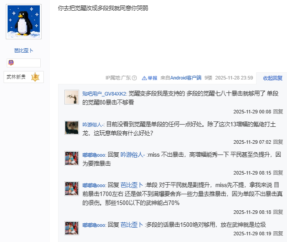Open the 贴吧用户_GV84XK2 username link
This screenshot has width=287, height=242.
104,94
